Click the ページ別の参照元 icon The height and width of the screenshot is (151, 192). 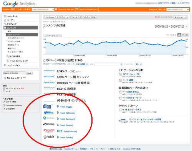tap(120, 92)
